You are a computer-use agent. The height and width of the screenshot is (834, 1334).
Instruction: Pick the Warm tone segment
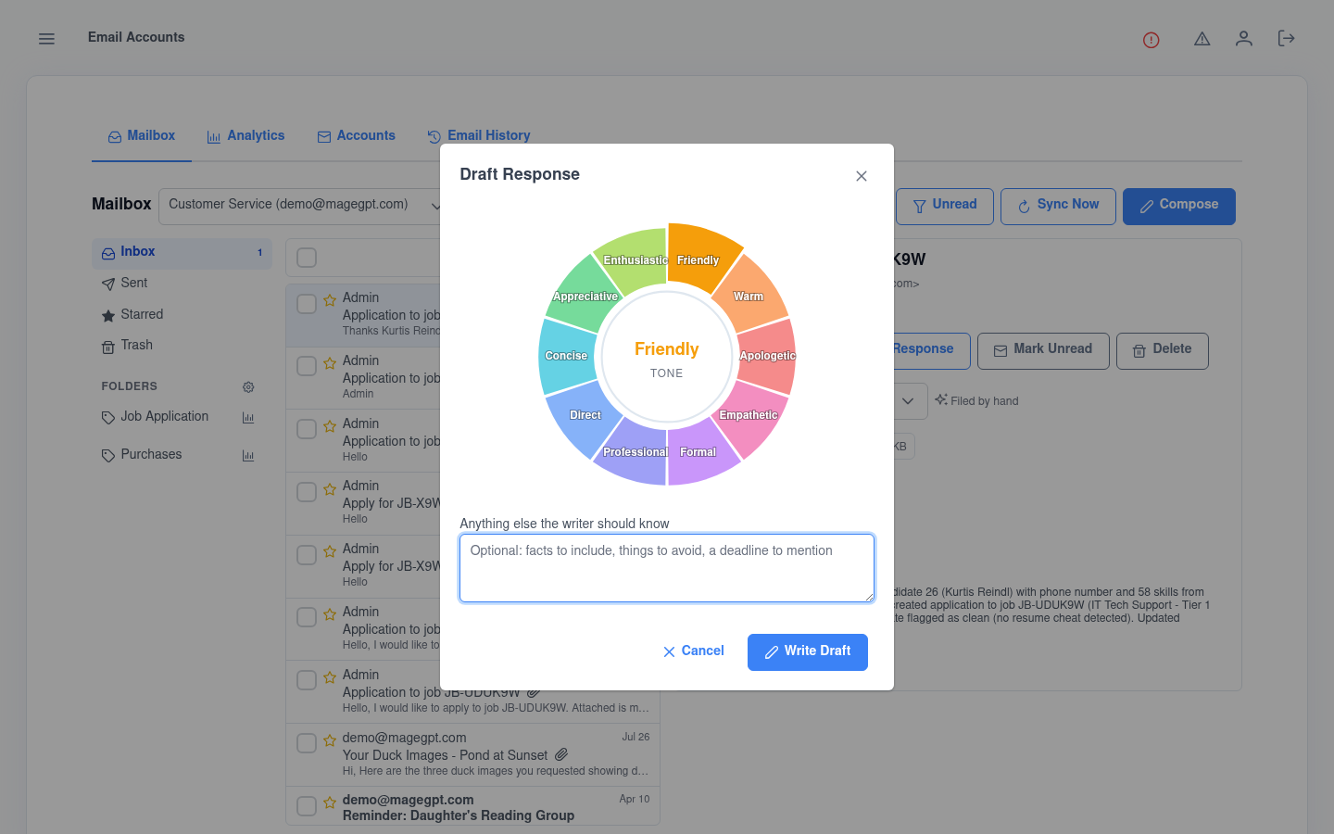(x=749, y=295)
